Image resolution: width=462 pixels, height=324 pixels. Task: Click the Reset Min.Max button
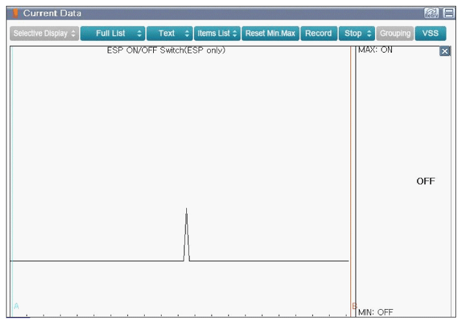270,33
